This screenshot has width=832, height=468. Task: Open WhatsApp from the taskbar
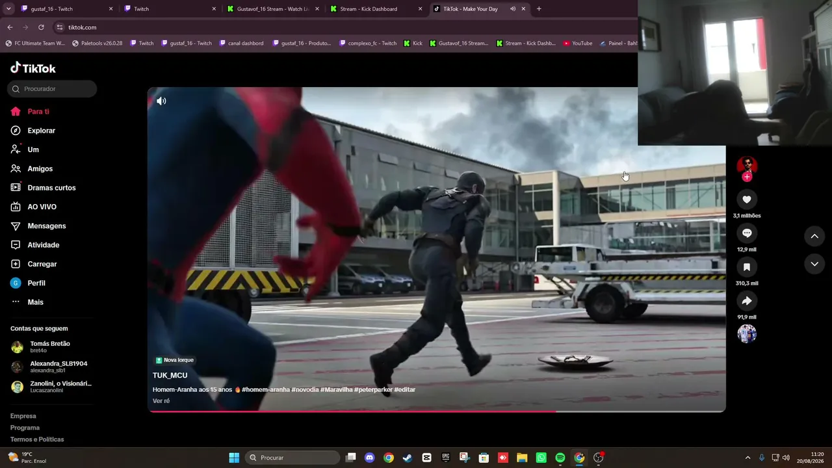click(541, 458)
